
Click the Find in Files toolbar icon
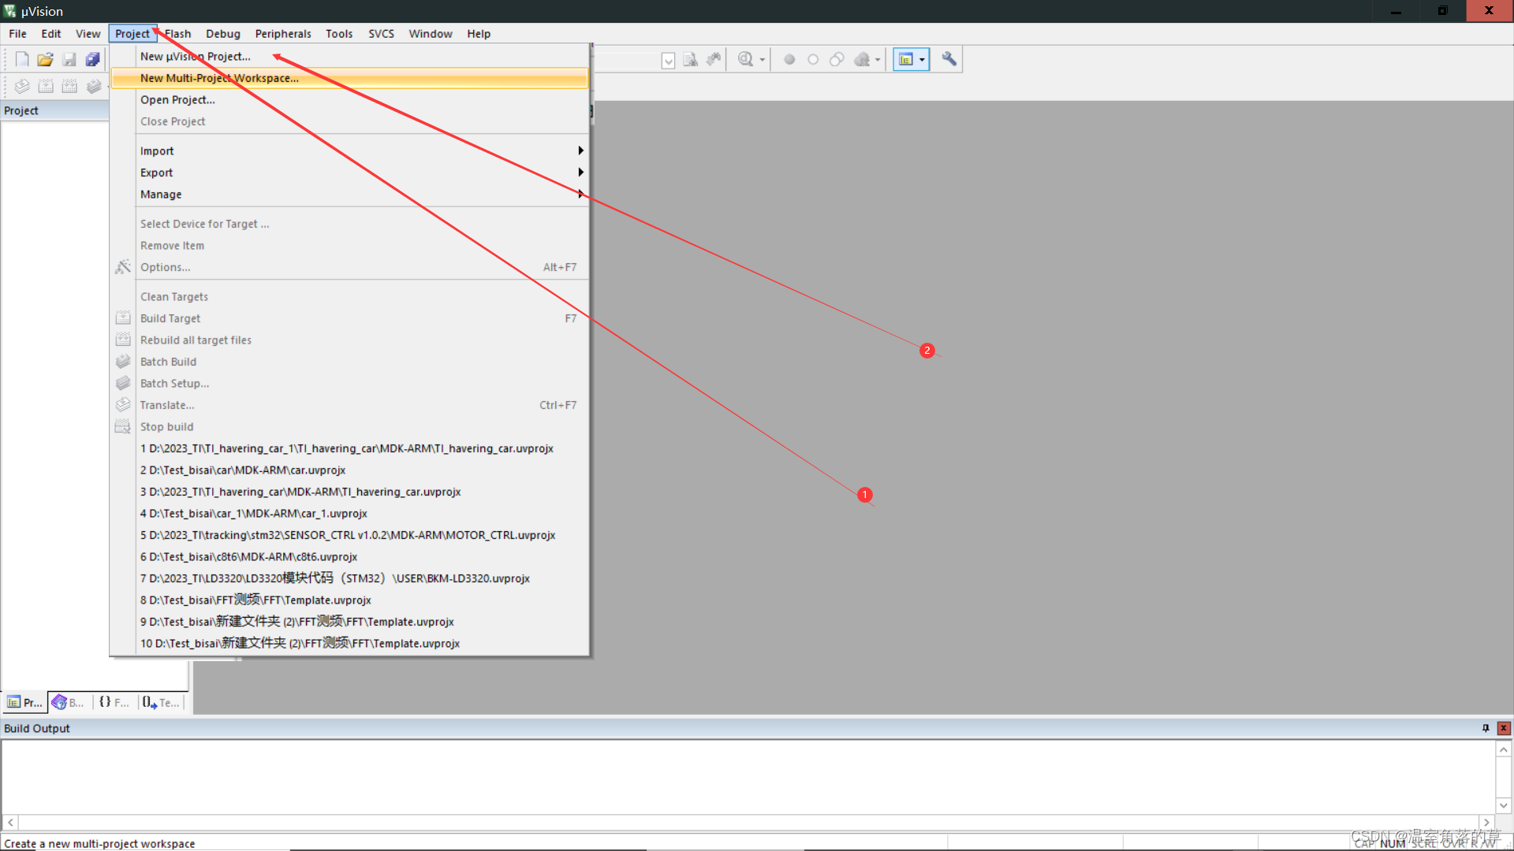pyautogui.click(x=690, y=59)
